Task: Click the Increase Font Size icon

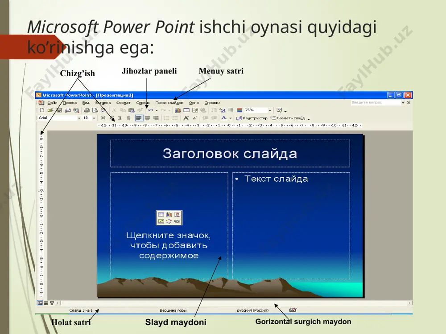Action: (186, 118)
